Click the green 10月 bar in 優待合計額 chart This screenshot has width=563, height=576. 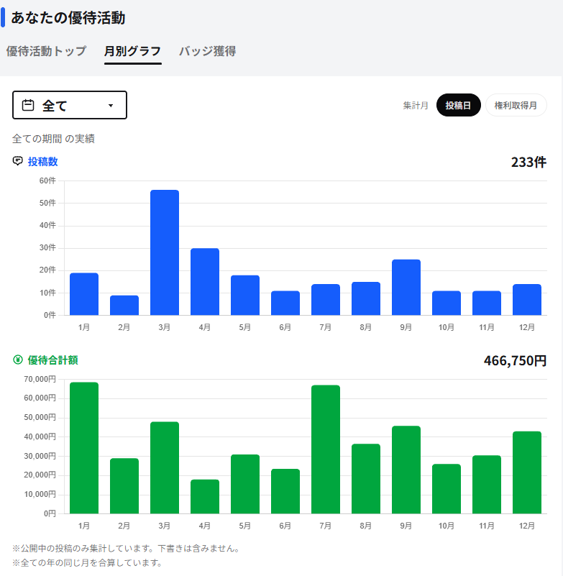tap(447, 488)
